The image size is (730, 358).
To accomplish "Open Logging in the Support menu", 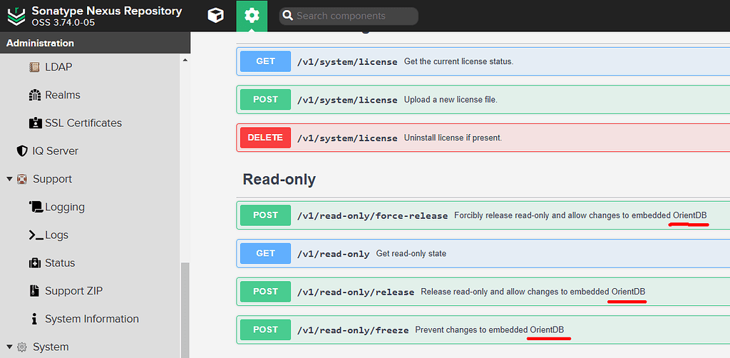I will point(64,207).
